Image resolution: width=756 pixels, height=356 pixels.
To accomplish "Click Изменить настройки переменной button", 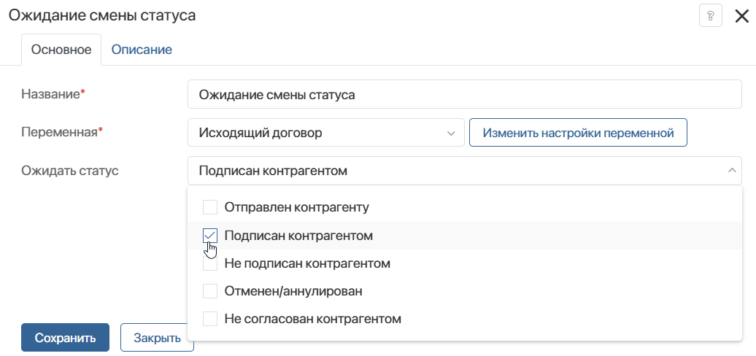I will [x=578, y=133].
